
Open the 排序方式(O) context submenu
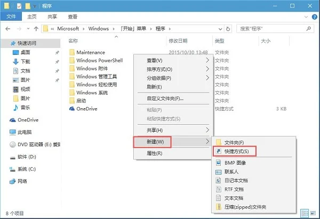[173, 69]
